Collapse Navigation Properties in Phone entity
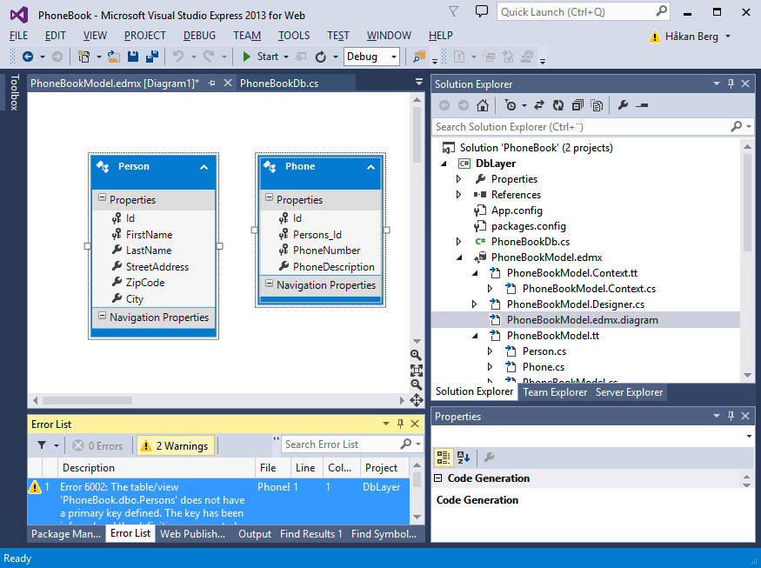Screen dimensions: 761x568 coord(269,283)
